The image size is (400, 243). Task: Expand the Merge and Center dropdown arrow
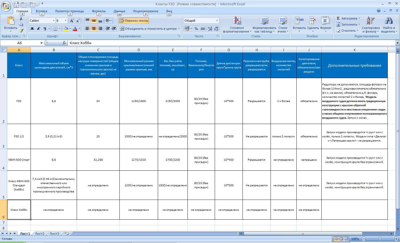[x=179, y=29]
